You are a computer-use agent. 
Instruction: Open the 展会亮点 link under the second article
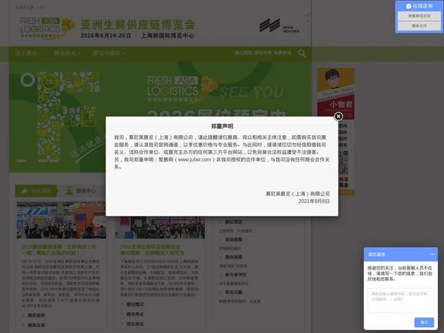(x=135, y=314)
